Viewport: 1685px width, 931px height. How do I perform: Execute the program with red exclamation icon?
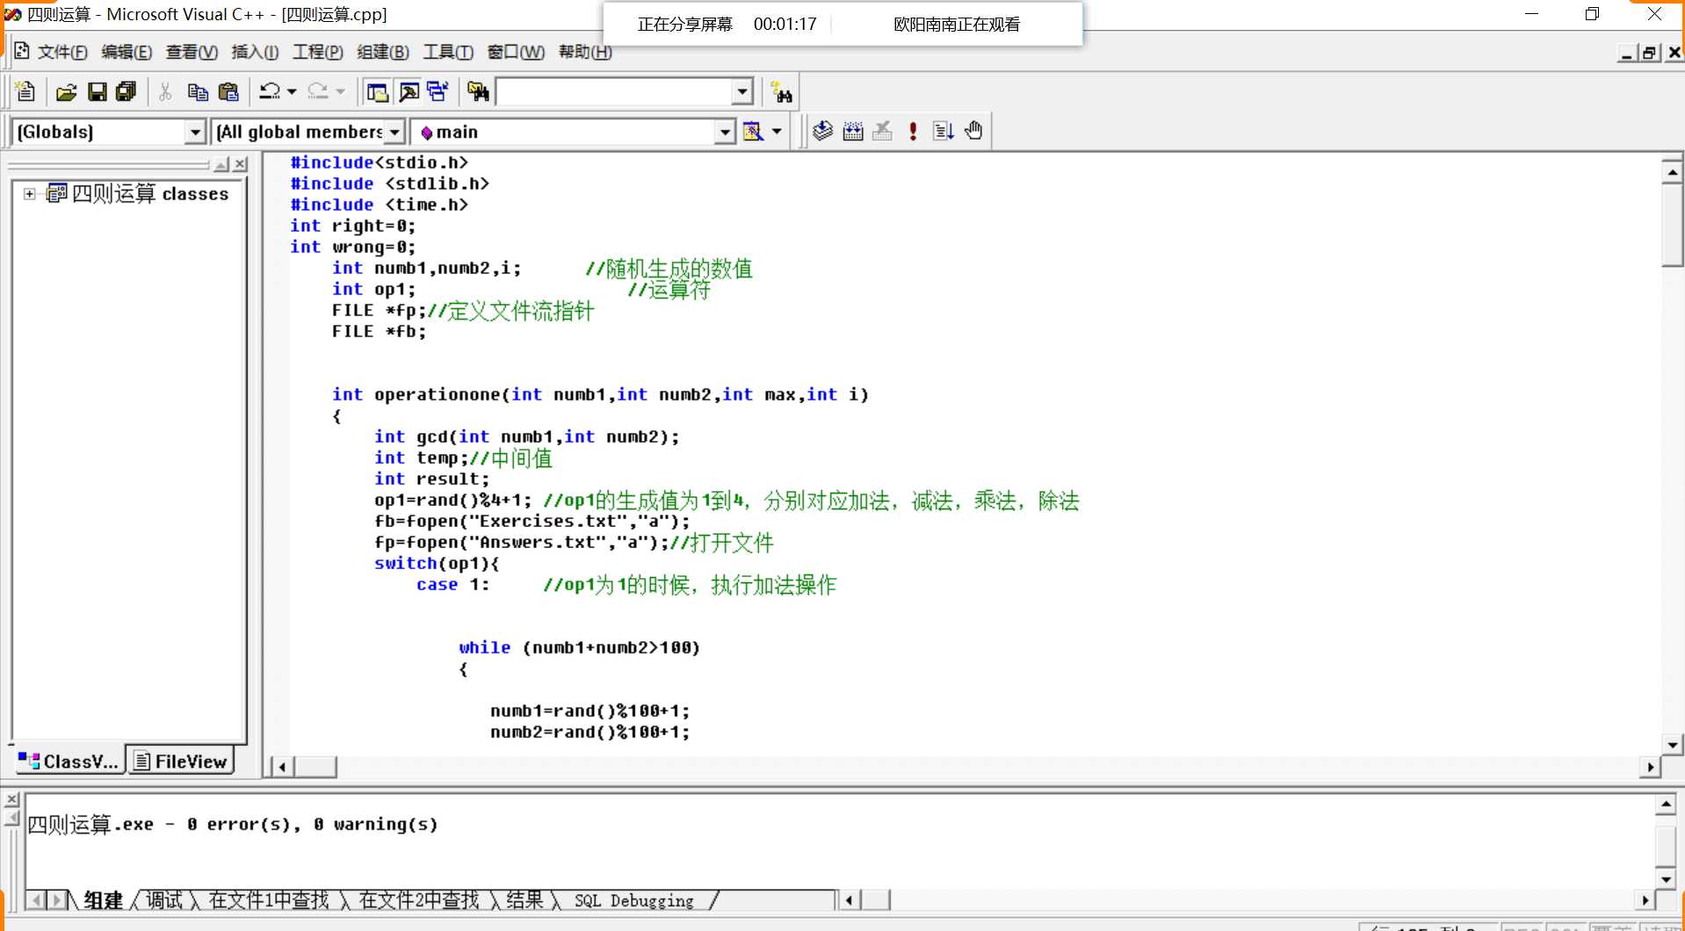(914, 132)
